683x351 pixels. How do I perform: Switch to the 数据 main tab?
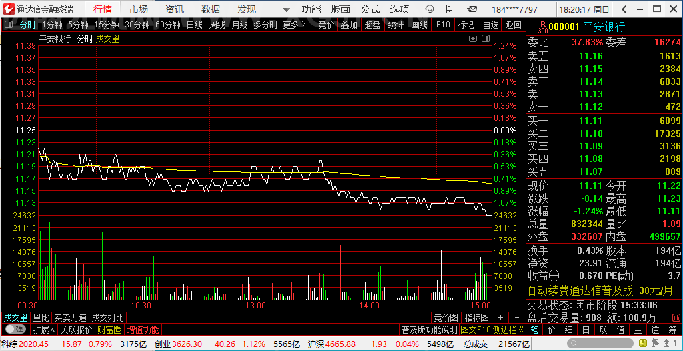click(211, 9)
